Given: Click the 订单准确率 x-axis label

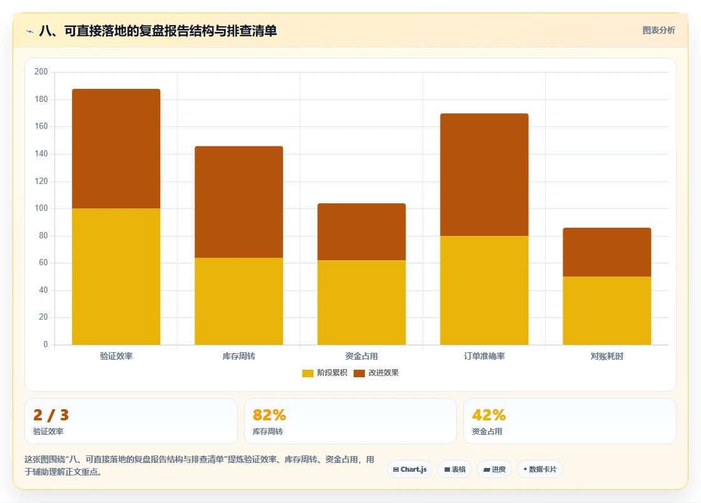Looking at the screenshot, I should [x=484, y=356].
